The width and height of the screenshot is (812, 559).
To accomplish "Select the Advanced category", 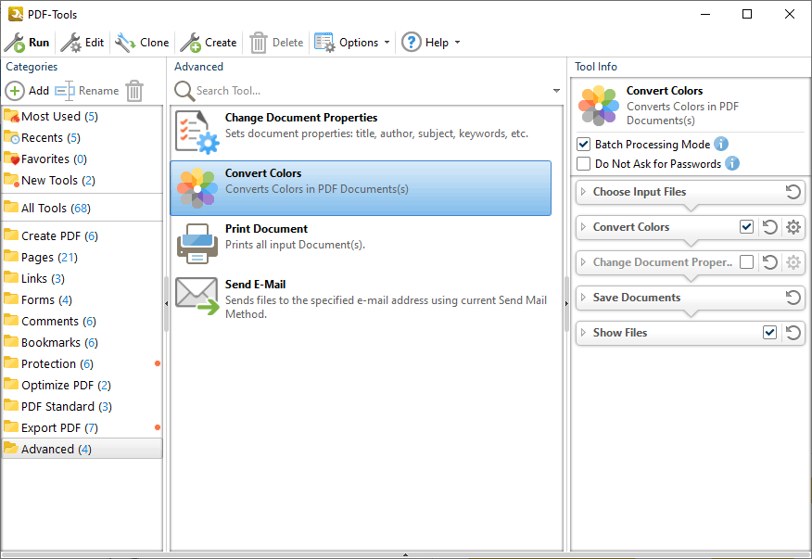I will point(82,450).
